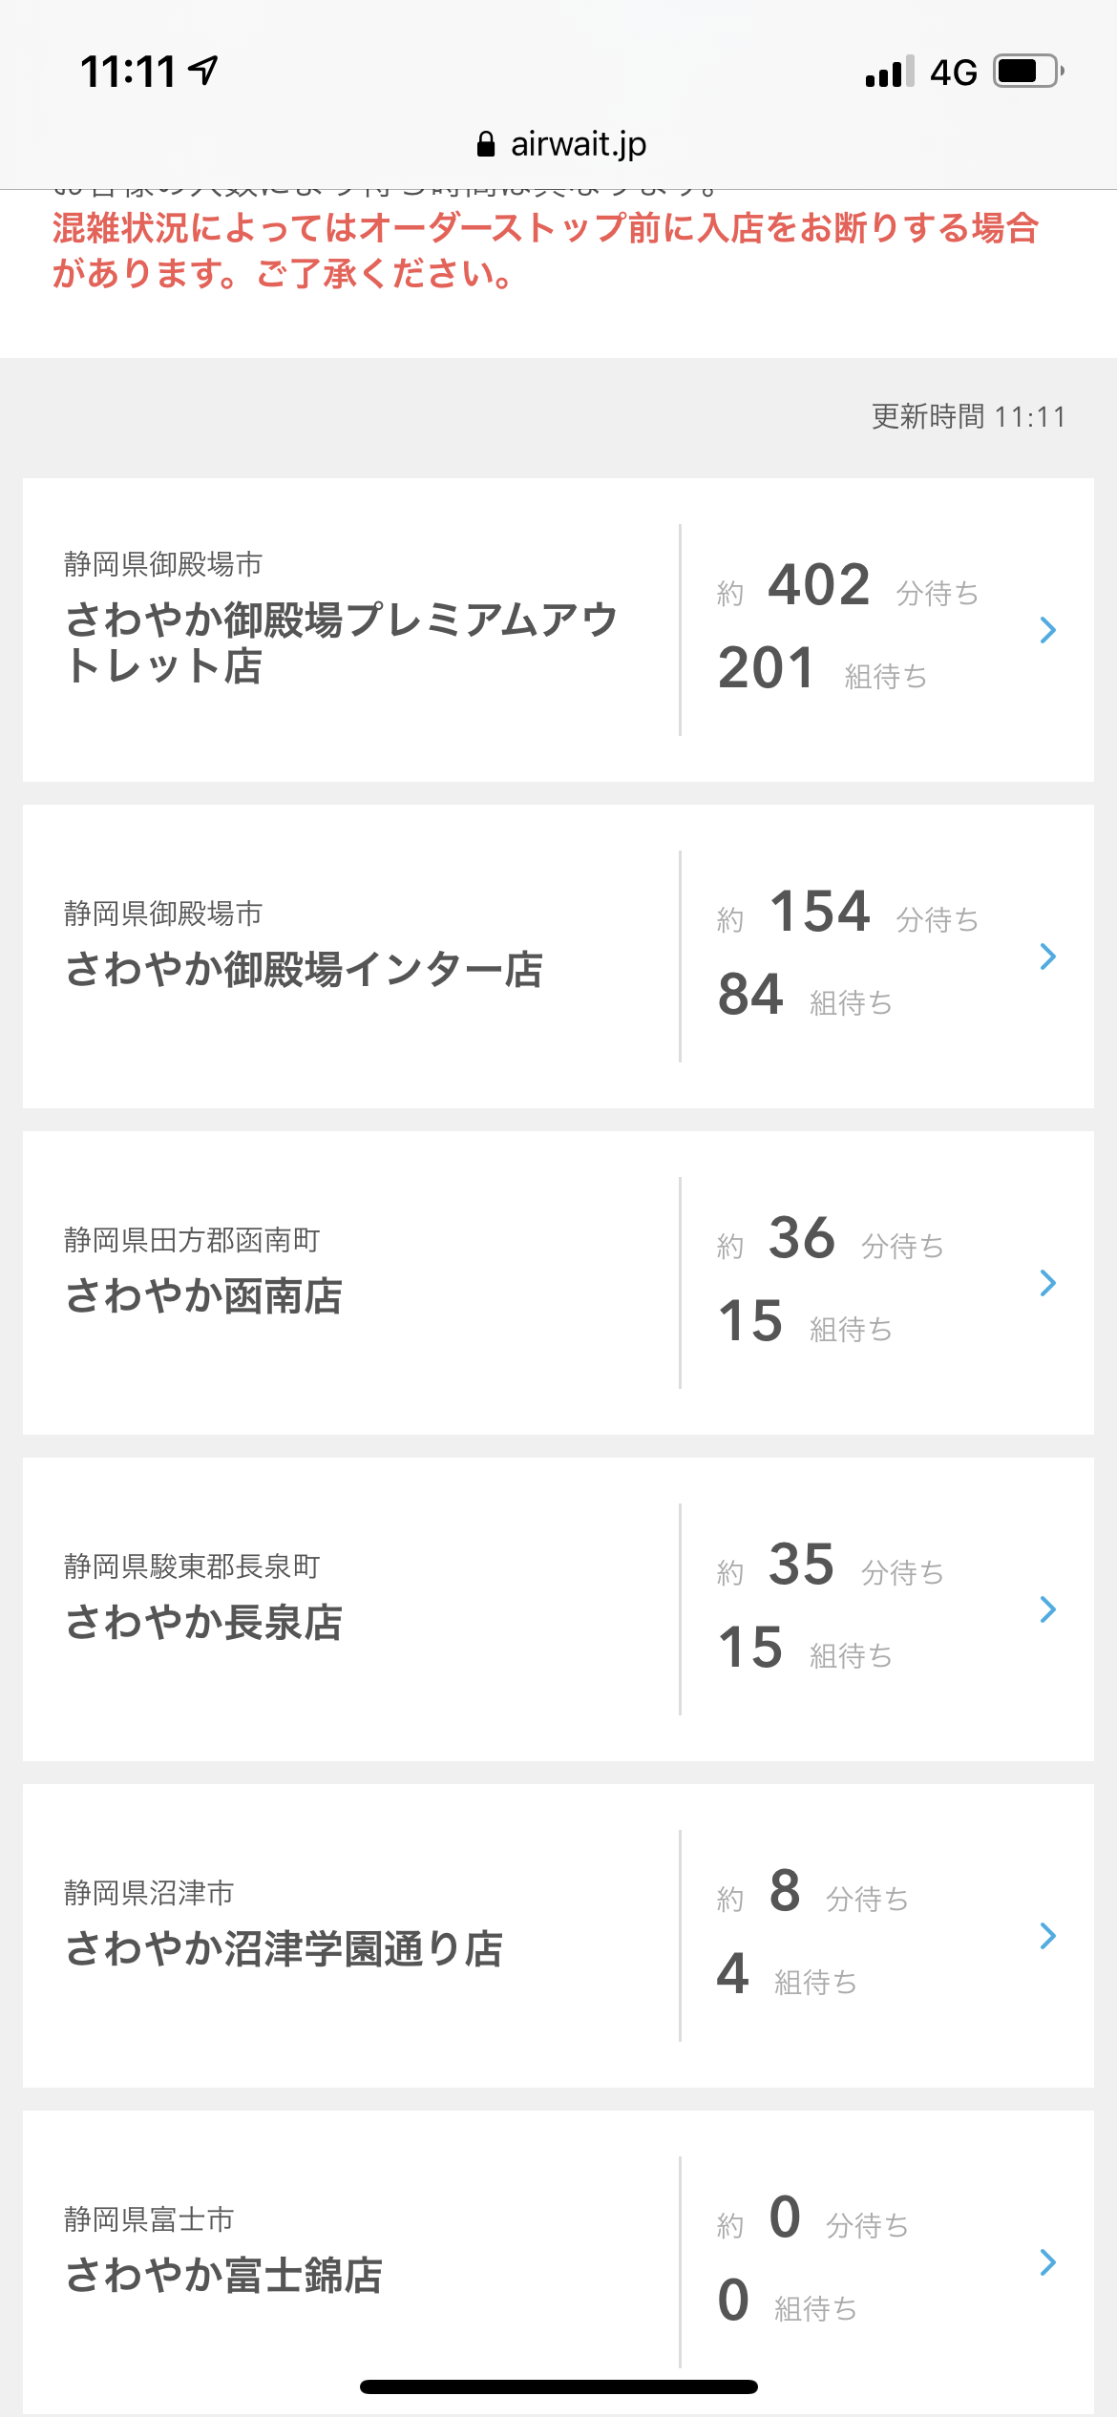Tap the chevron for 御殿場プレミアムアウトレット店
This screenshot has width=1117, height=2417.
pyautogui.click(x=1047, y=630)
